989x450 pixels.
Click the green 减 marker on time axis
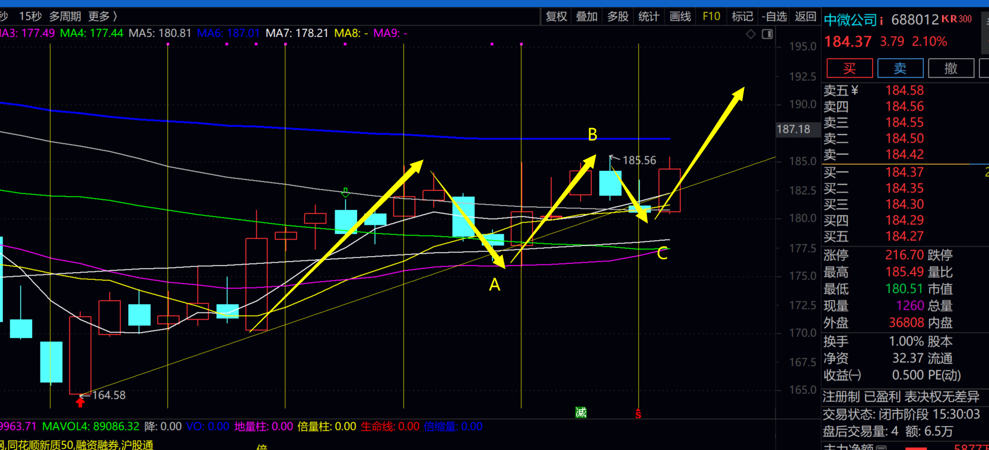[x=581, y=413]
